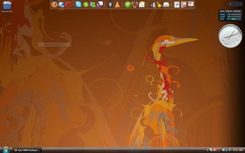Image resolution: width=245 pixels, height=153 pixels.
Task: Launch Pidgin chat icon in dock
Action: coord(100,5)
